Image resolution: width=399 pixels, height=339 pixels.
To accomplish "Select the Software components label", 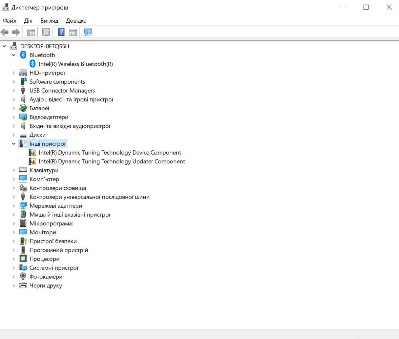I will [57, 81].
